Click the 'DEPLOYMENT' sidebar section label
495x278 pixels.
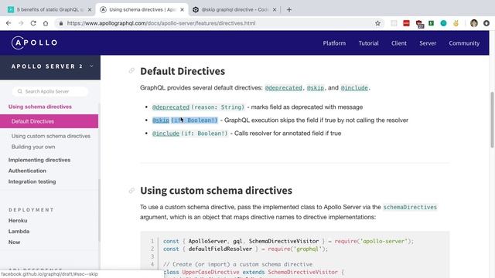click(31, 210)
